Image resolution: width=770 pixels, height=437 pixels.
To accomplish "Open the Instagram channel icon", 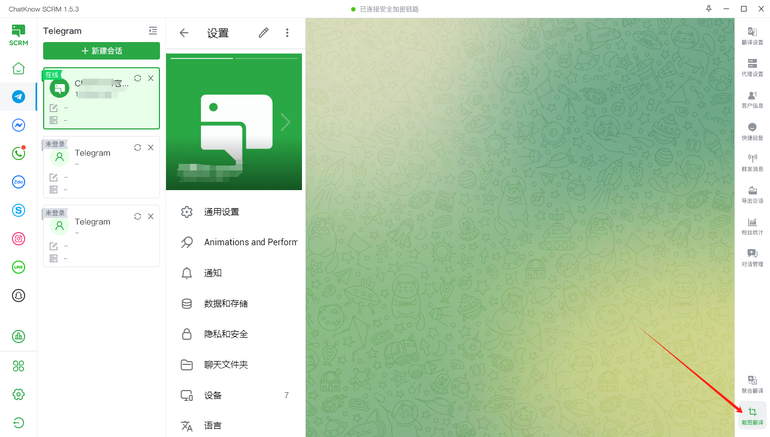I will coord(19,239).
